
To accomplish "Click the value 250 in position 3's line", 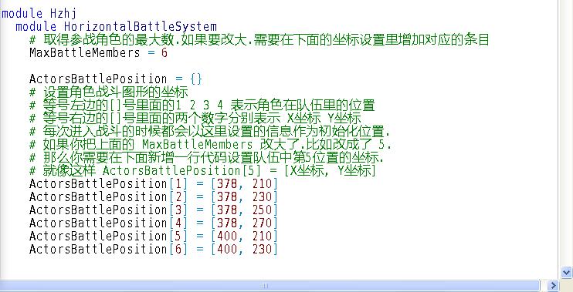I will click(x=262, y=210).
